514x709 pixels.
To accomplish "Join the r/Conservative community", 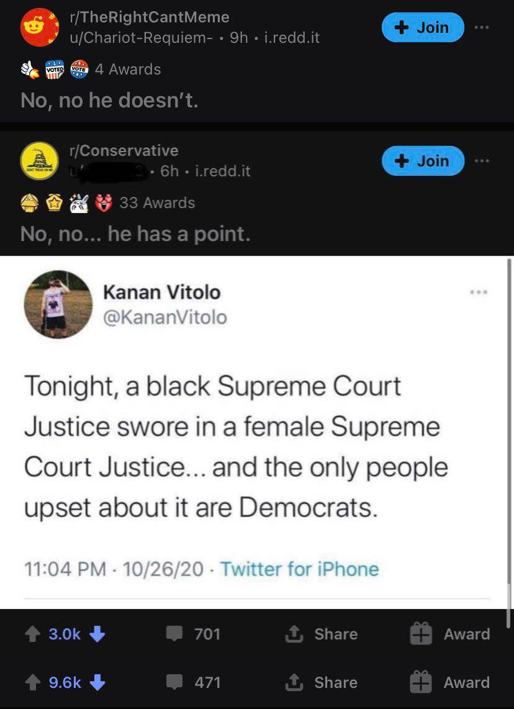I will point(422,161).
